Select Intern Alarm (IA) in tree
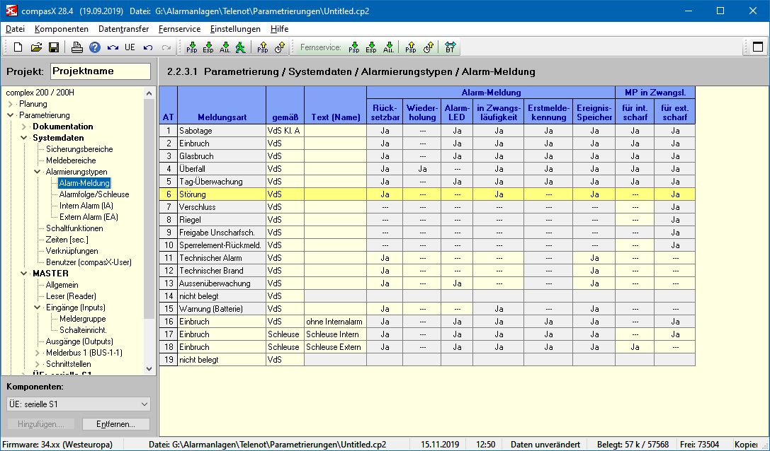The image size is (770, 451). coord(86,206)
